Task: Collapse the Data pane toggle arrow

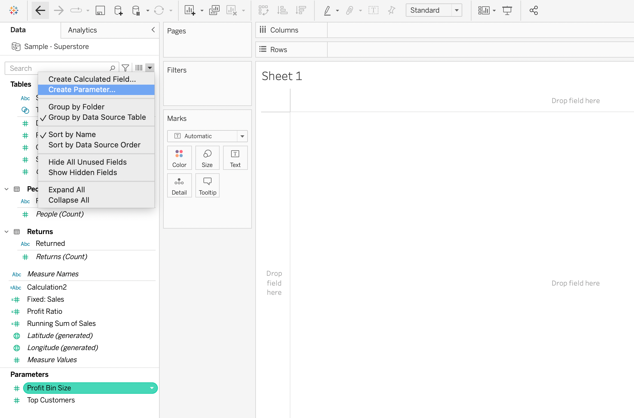Action: tap(153, 29)
